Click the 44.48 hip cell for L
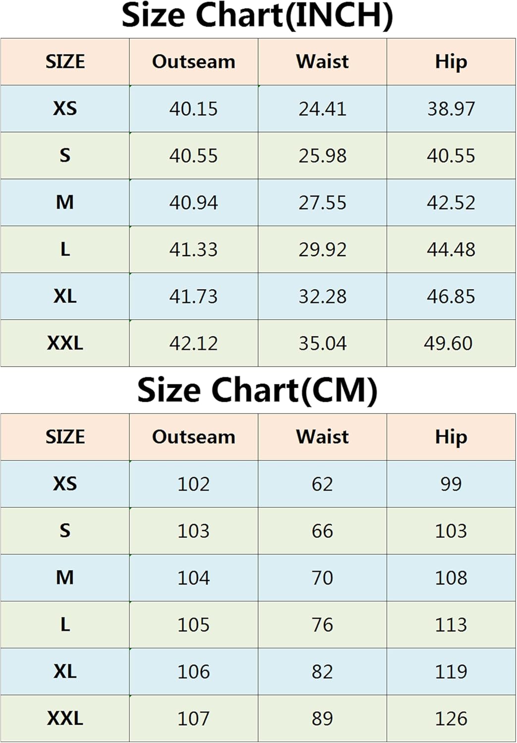 (x=451, y=250)
